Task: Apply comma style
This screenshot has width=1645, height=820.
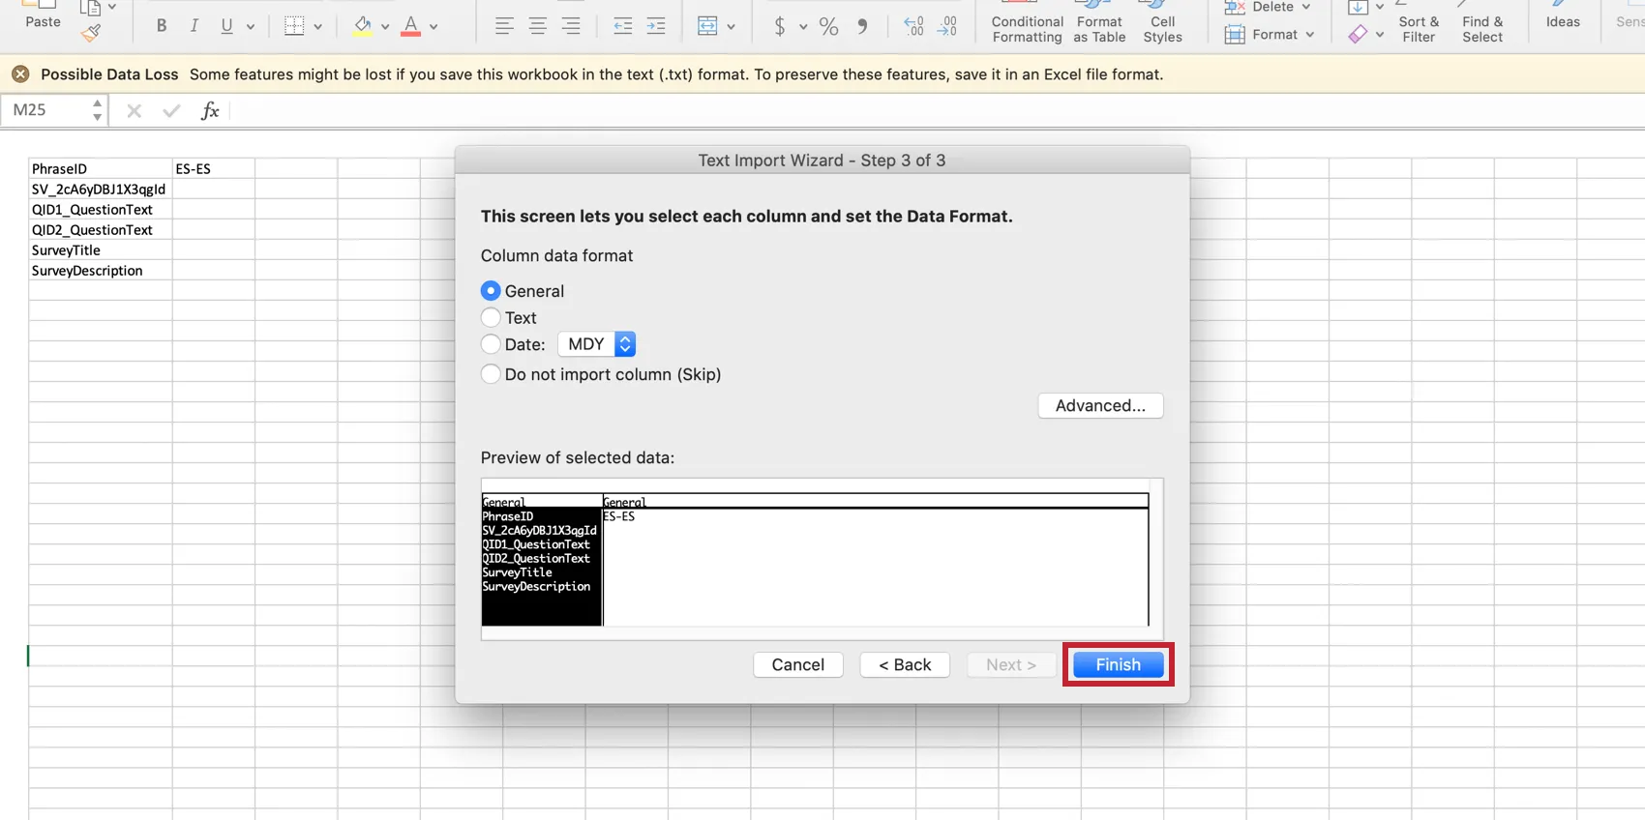Action: click(x=862, y=26)
